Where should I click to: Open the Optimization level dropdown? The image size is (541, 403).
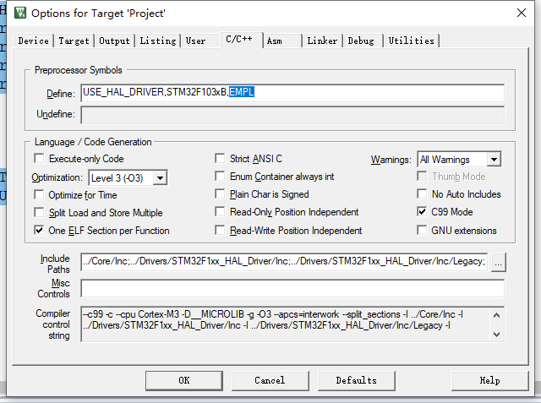pos(160,177)
